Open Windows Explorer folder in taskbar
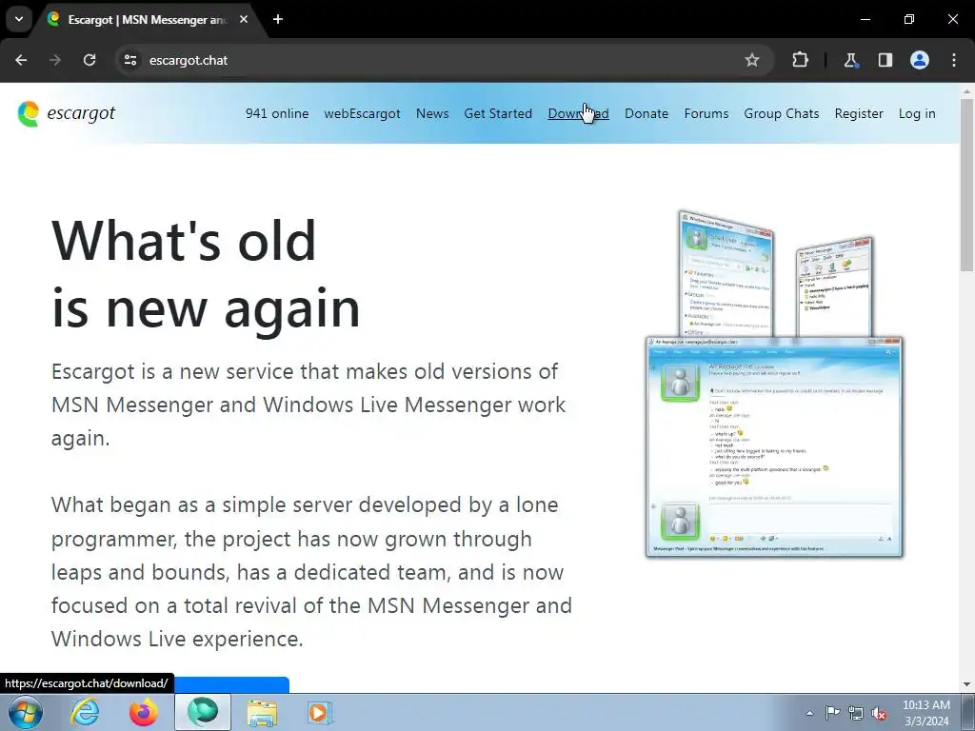Screen dimensions: 975x731 point(262,712)
